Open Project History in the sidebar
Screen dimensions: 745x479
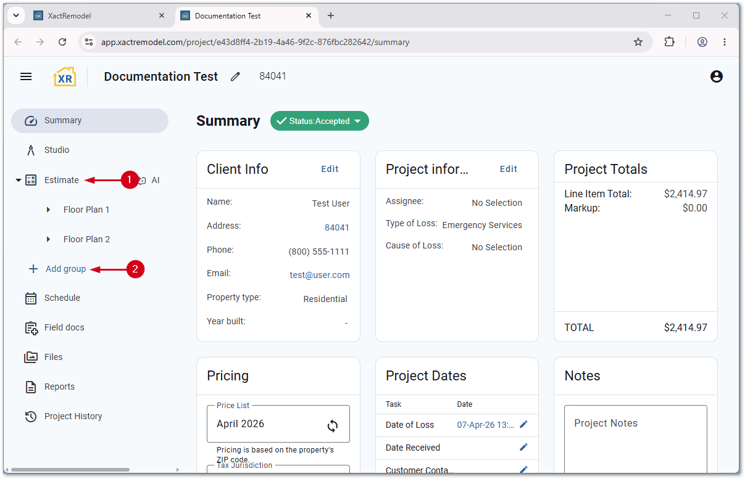click(73, 416)
